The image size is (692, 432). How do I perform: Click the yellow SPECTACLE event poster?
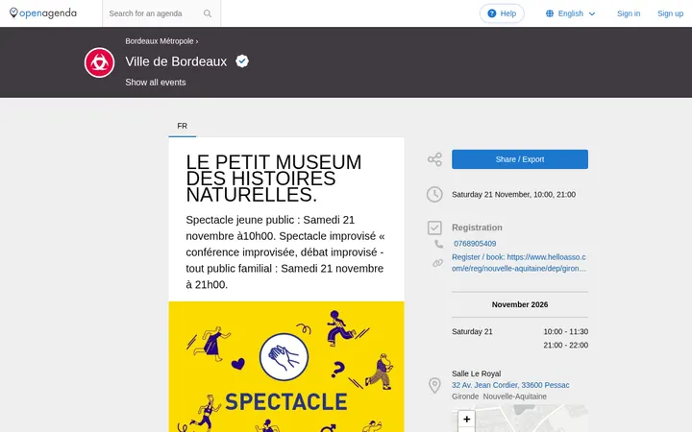[x=286, y=367]
